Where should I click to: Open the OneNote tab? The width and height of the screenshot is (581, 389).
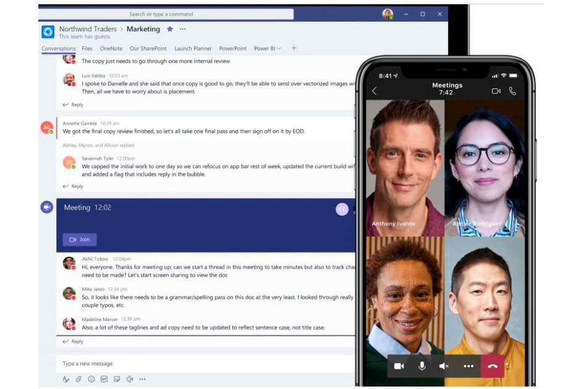click(x=111, y=49)
